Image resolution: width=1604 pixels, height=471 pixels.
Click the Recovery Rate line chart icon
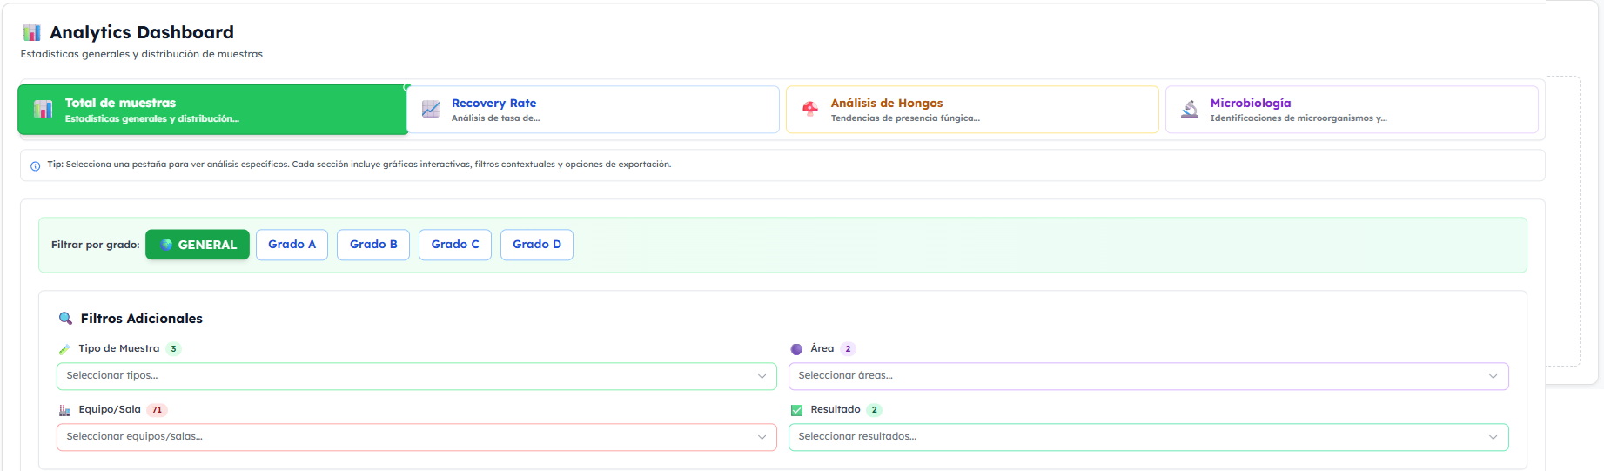[431, 109]
